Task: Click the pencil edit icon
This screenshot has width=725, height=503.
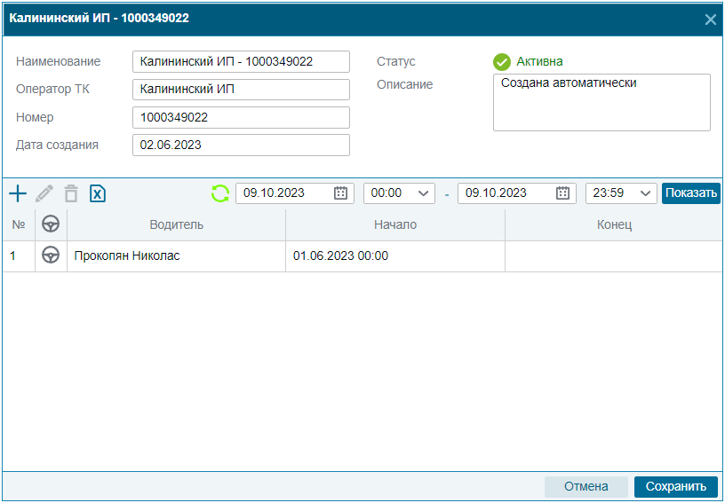Action: click(44, 193)
